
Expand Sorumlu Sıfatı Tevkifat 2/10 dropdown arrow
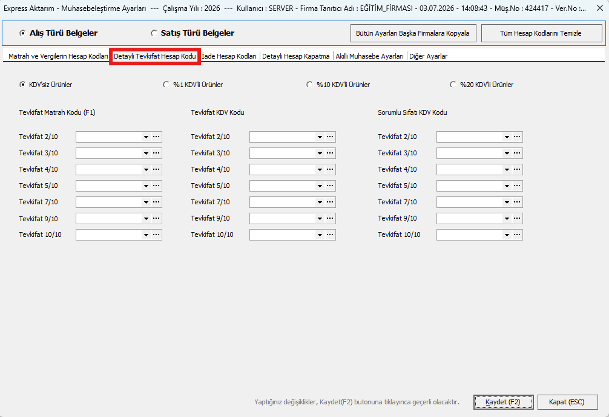pos(507,137)
